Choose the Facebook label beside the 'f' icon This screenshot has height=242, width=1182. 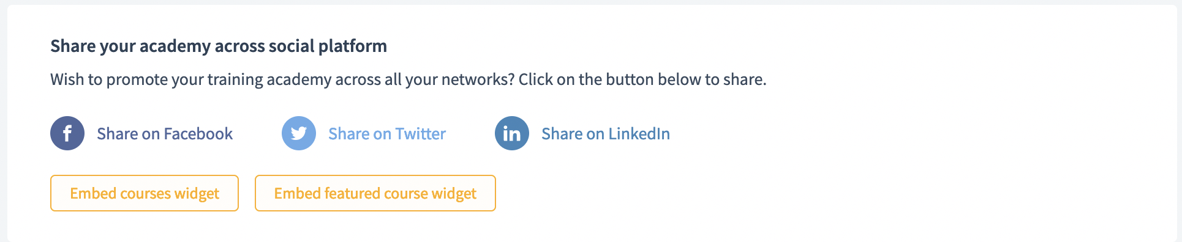coord(165,134)
